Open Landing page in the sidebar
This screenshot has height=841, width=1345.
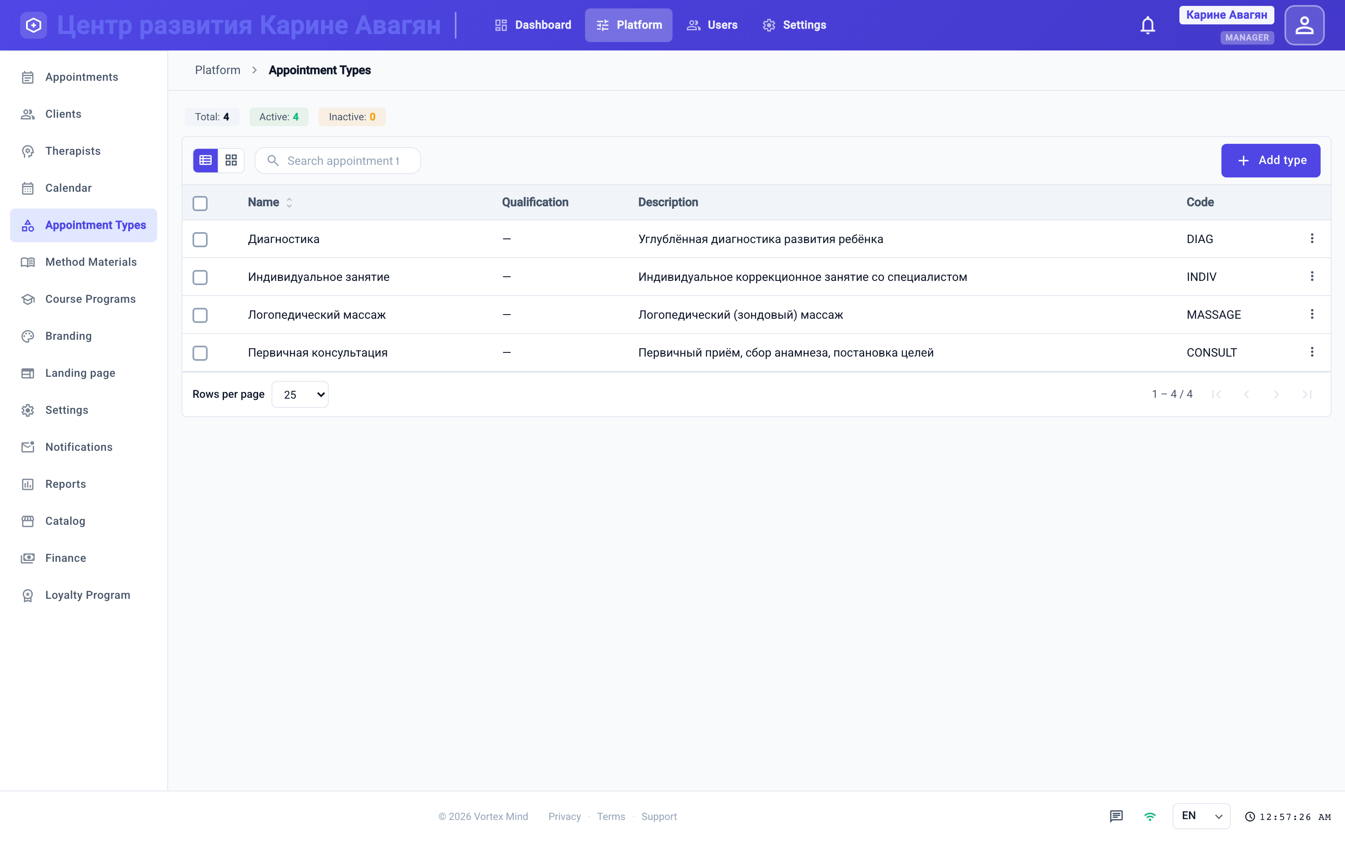(x=83, y=373)
